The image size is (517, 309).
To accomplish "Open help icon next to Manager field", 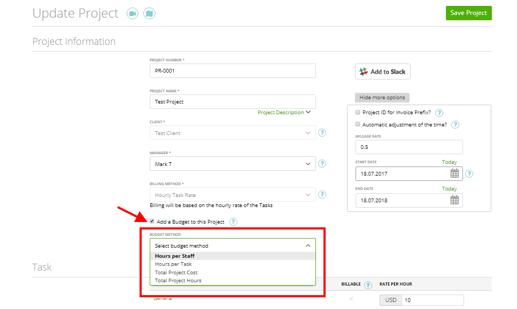I will 322,163.
